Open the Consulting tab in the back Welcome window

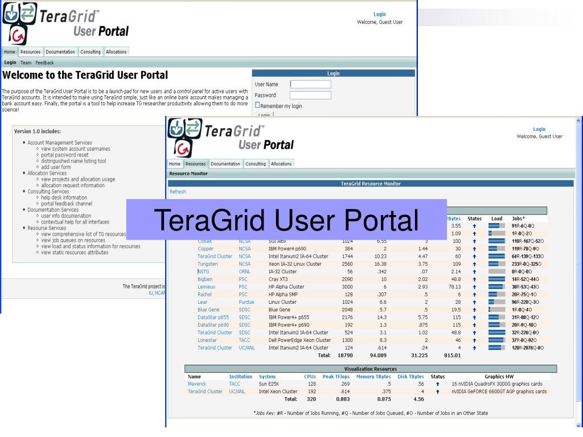click(x=91, y=52)
